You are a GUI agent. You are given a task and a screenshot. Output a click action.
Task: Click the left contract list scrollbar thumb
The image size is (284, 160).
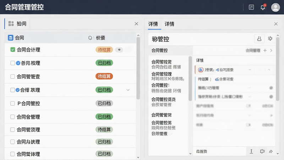click(138, 68)
